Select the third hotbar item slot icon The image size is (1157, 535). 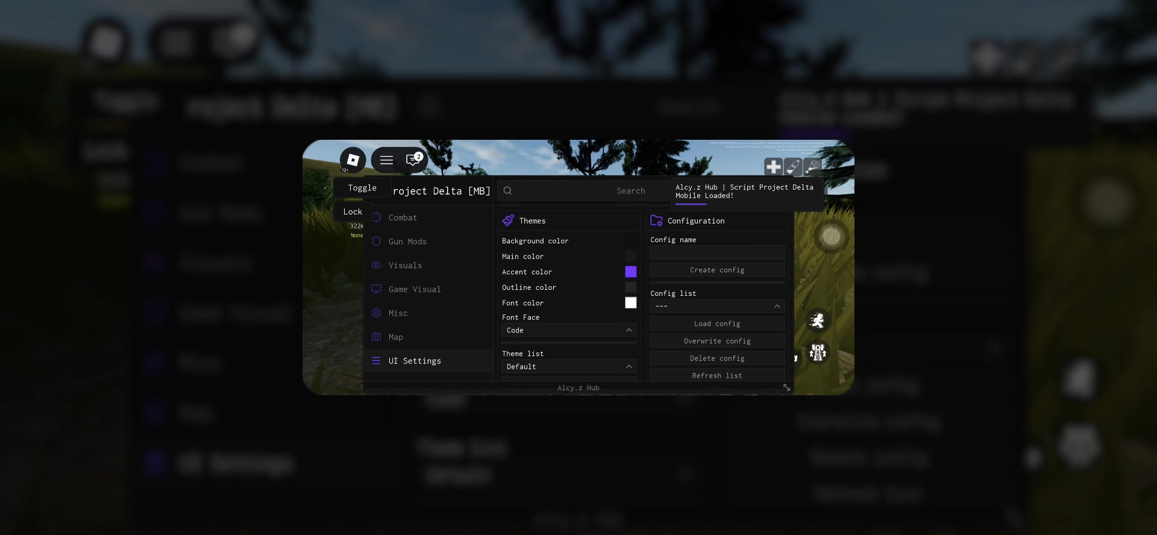812,166
